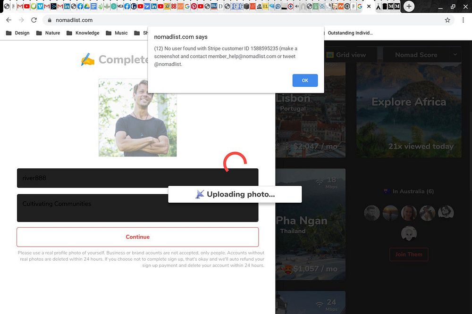This screenshot has height=314, width=472.
Task: Open the Pha Ngan Thailand city card
Action: point(311,224)
